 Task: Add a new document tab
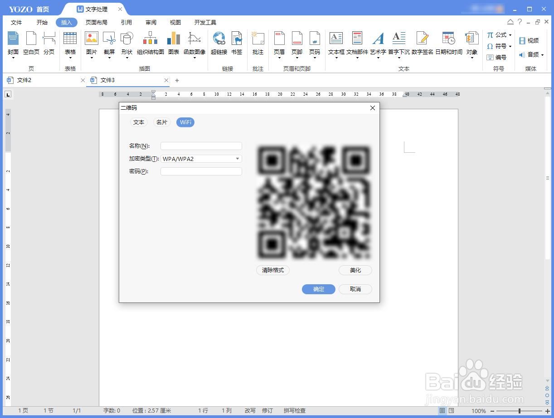tap(177, 80)
